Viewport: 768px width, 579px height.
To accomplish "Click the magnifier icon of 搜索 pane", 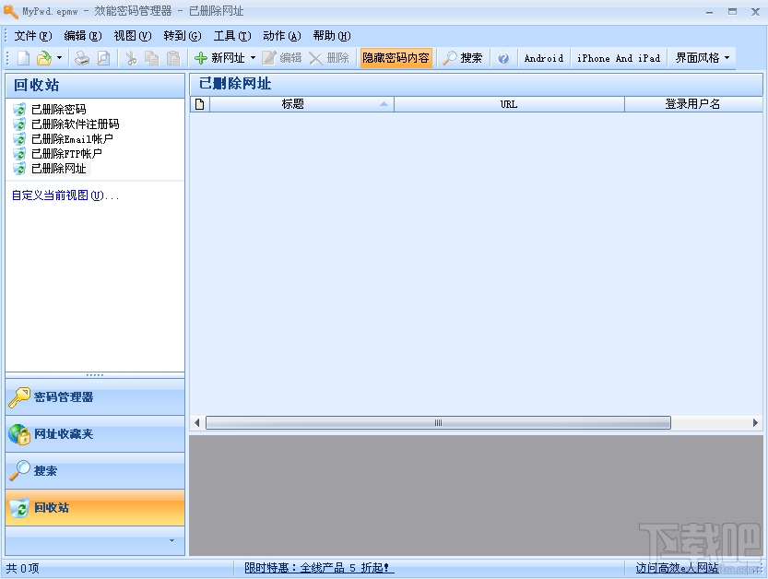I will [19, 471].
